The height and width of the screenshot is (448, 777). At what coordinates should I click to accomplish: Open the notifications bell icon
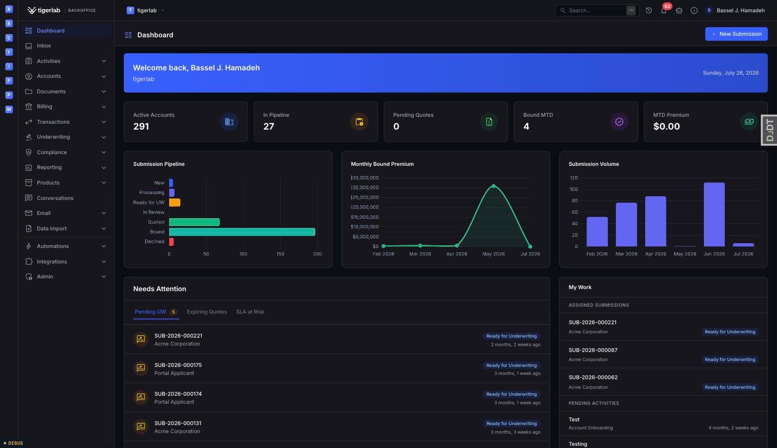663,11
